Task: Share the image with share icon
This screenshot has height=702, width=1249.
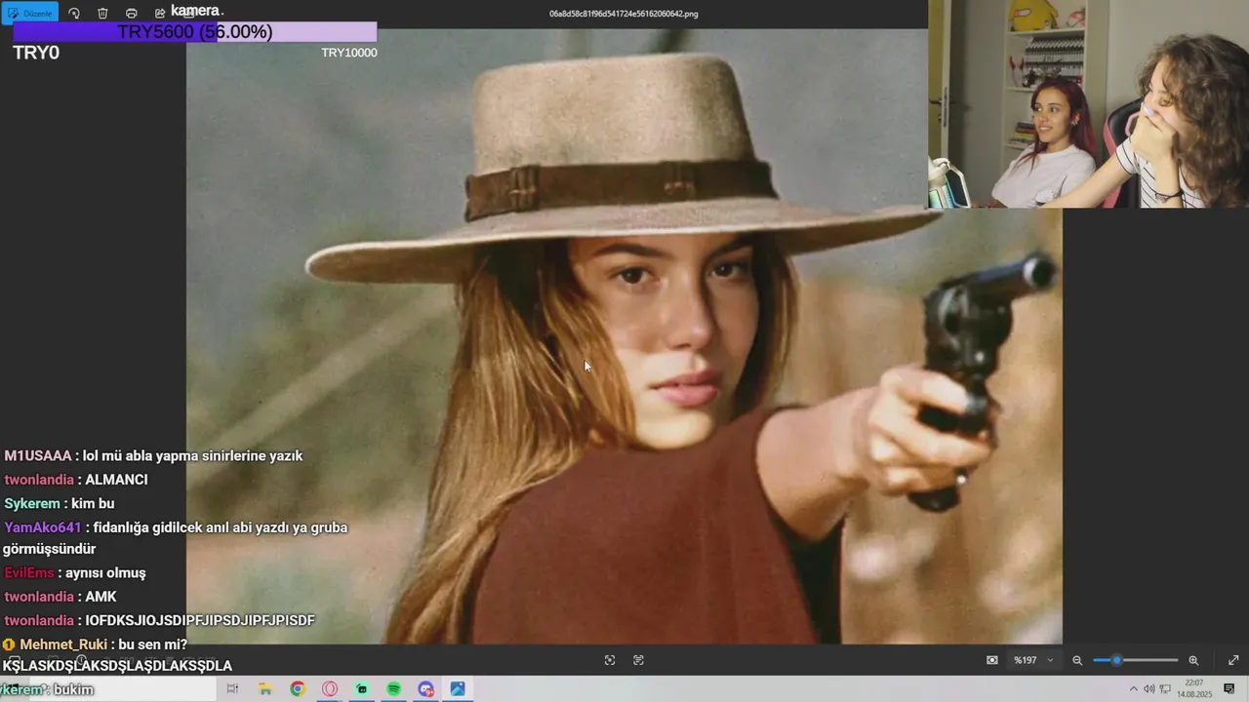Action: (x=160, y=13)
